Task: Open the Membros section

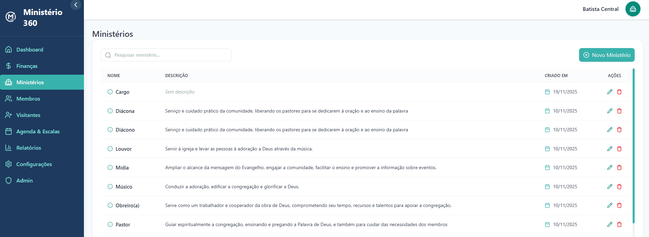Action: [28, 99]
